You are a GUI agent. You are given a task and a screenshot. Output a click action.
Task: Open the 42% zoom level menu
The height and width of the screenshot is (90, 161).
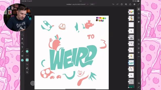(x=92, y=4)
